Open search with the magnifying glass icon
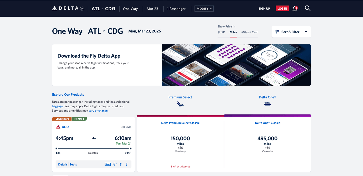363x176 pixels. tap(308, 8)
